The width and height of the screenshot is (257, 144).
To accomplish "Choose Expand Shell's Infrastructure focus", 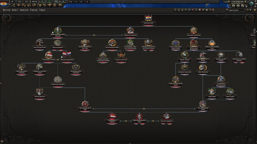I will point(194,45).
